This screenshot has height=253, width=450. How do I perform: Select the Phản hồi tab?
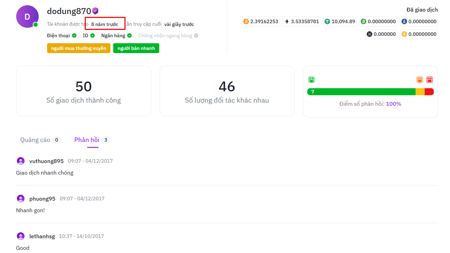tap(87, 140)
